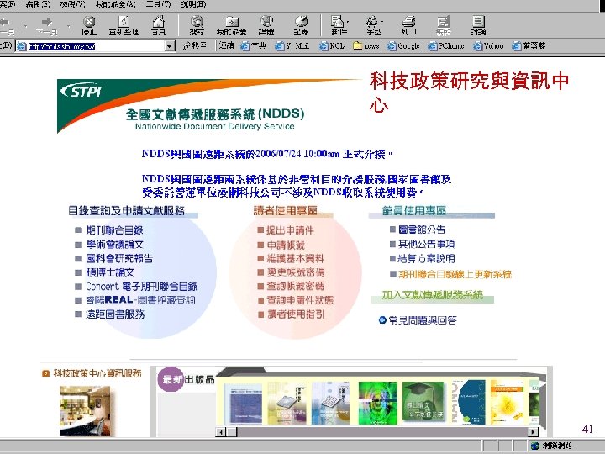Viewport: 605px width, 454px height.
Task: Click the publications carousel left scroll arrow
Action: [220, 432]
